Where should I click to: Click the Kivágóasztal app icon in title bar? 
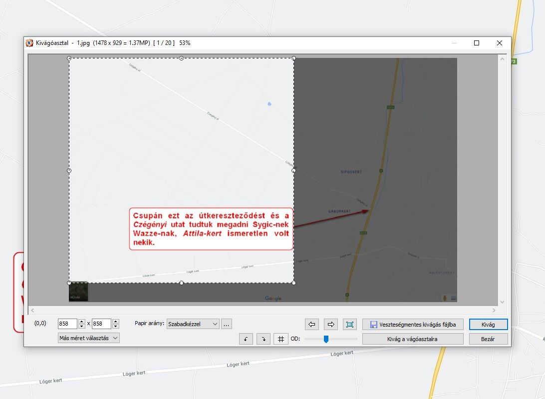click(29, 43)
